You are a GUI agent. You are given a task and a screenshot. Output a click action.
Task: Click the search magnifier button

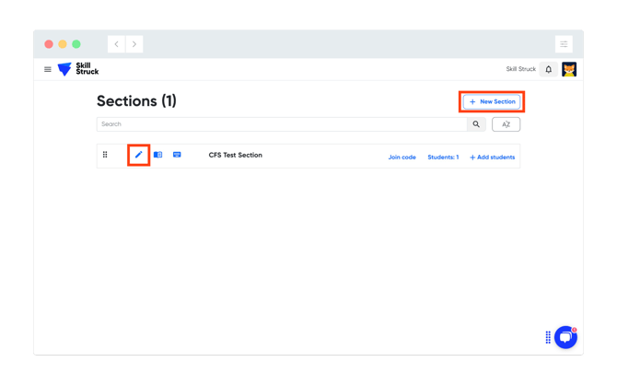[x=476, y=124]
